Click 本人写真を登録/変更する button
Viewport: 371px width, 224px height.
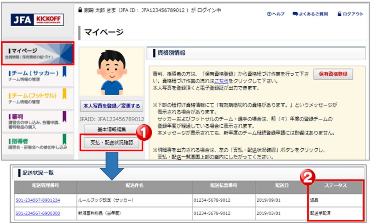tap(112, 106)
